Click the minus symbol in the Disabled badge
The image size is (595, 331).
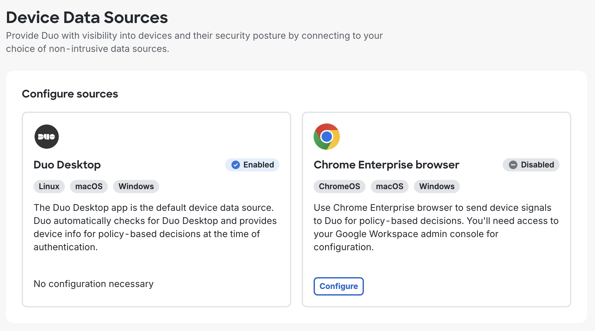tap(513, 165)
